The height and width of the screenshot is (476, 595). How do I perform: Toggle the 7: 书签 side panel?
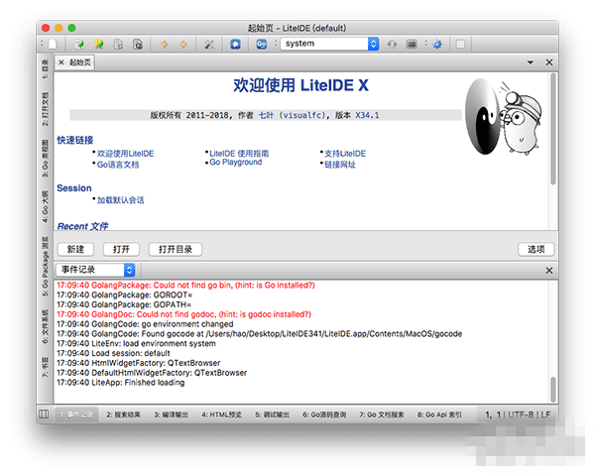point(45,367)
